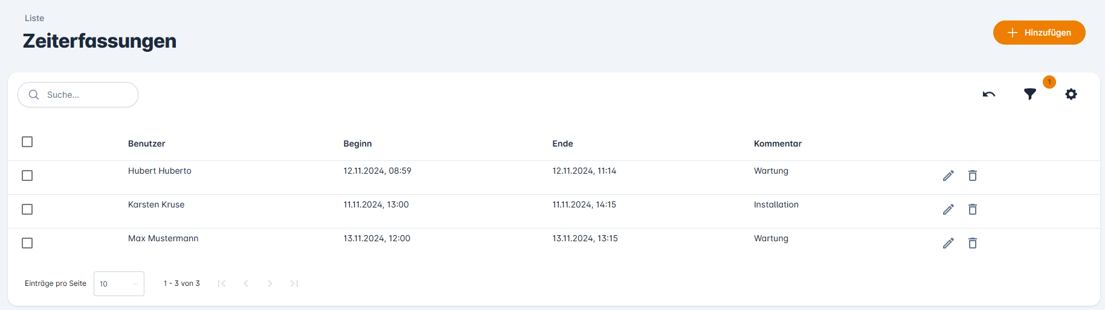Screen dimensions: 1105x310
Task: Jump to the last page arrow
Action: [294, 283]
